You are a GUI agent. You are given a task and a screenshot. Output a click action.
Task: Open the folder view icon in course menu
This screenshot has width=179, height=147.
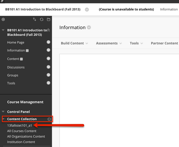[48, 19]
